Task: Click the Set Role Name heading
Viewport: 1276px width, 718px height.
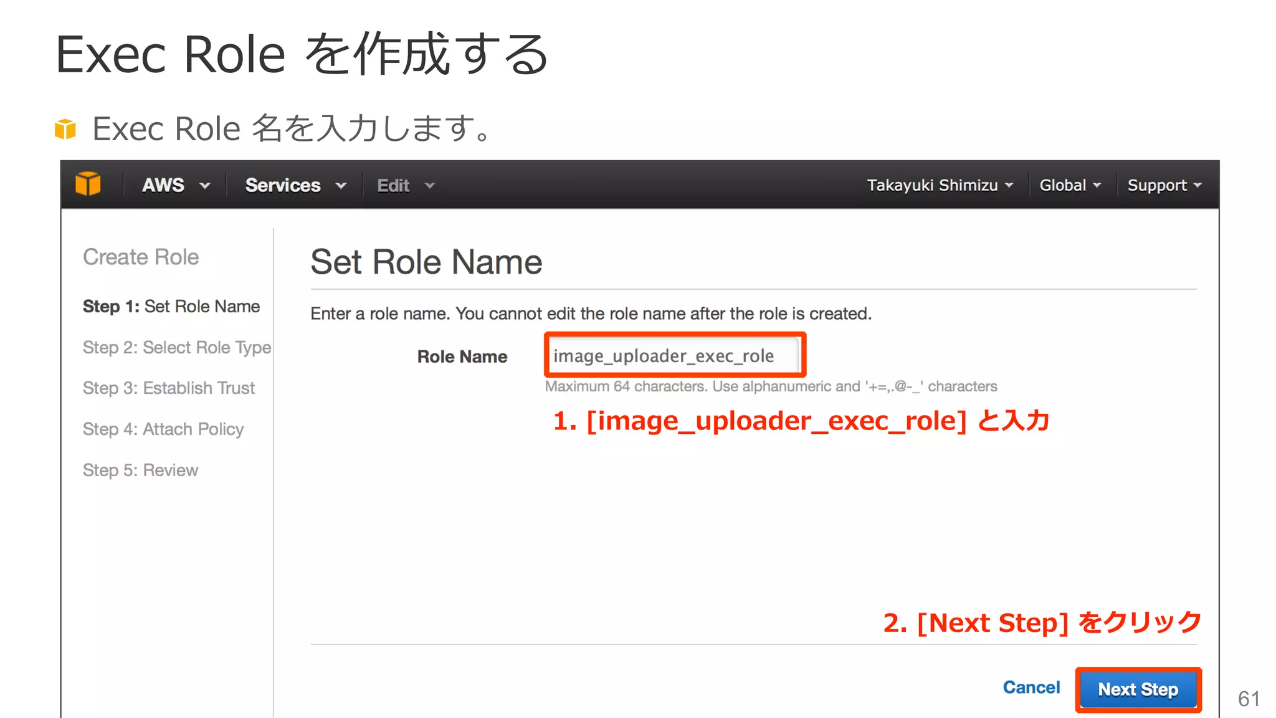Action: coord(426,262)
